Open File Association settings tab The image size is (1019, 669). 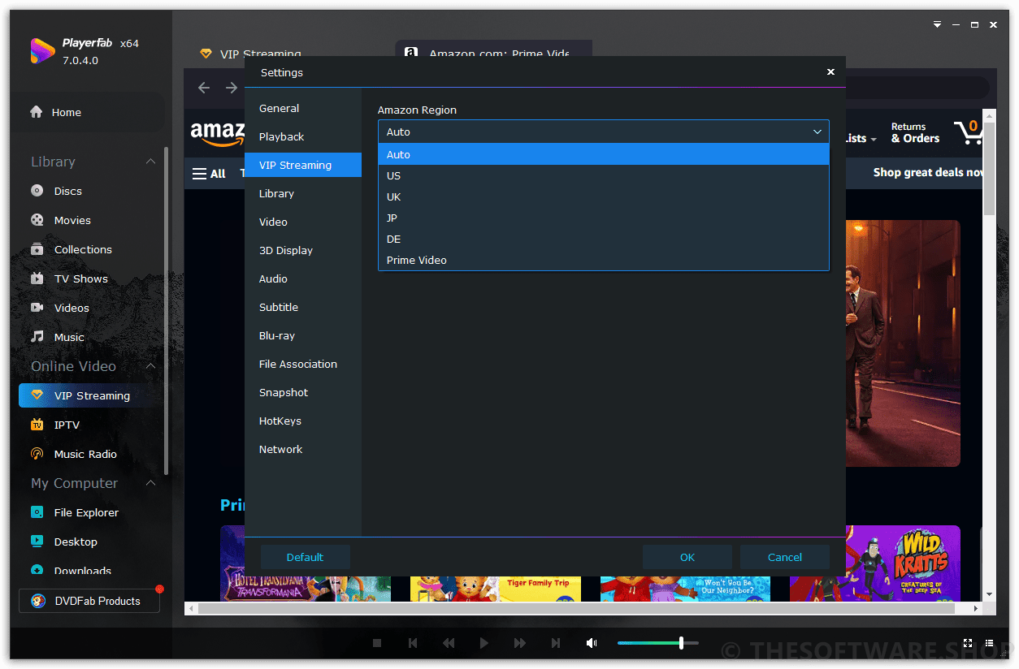[303, 364]
